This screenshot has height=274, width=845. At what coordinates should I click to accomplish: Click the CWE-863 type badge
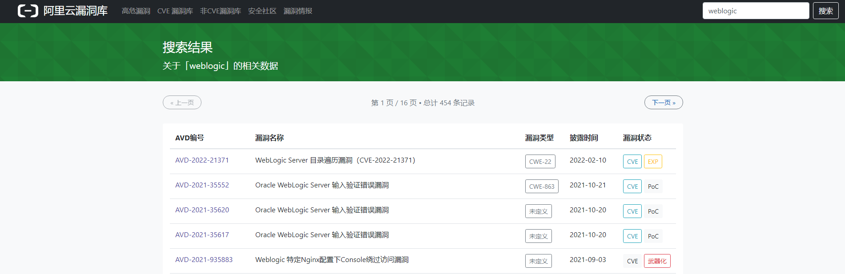[x=542, y=187]
